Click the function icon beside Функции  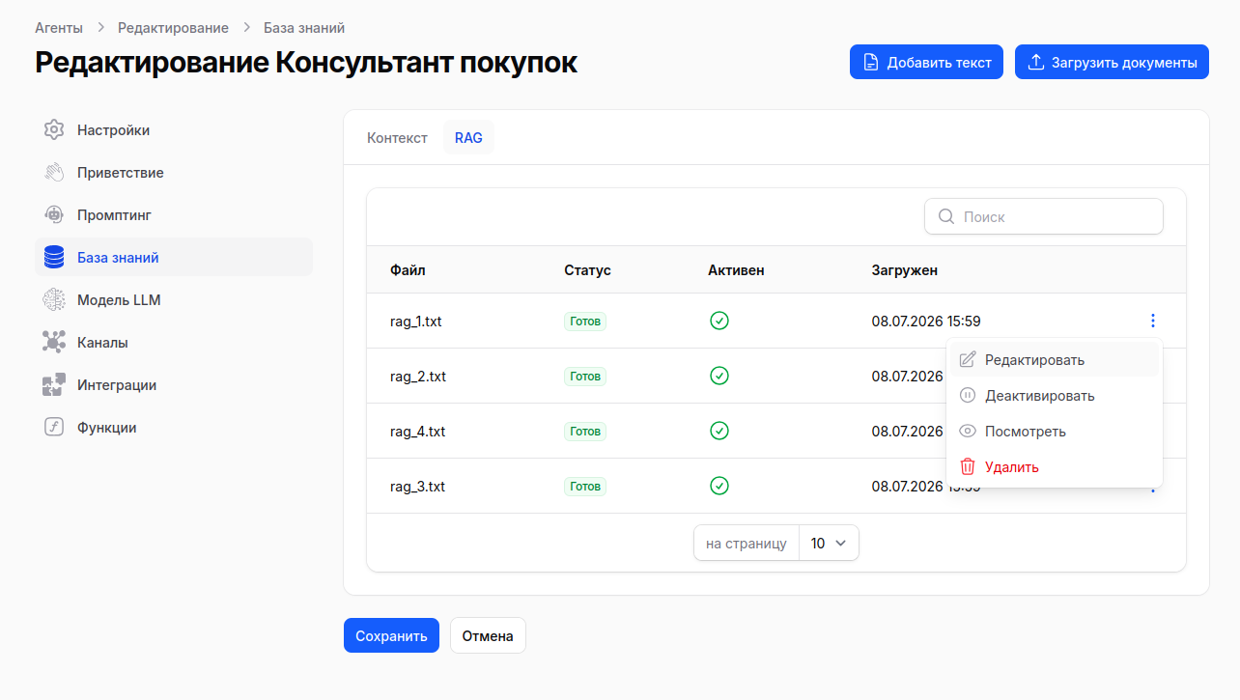(54, 428)
